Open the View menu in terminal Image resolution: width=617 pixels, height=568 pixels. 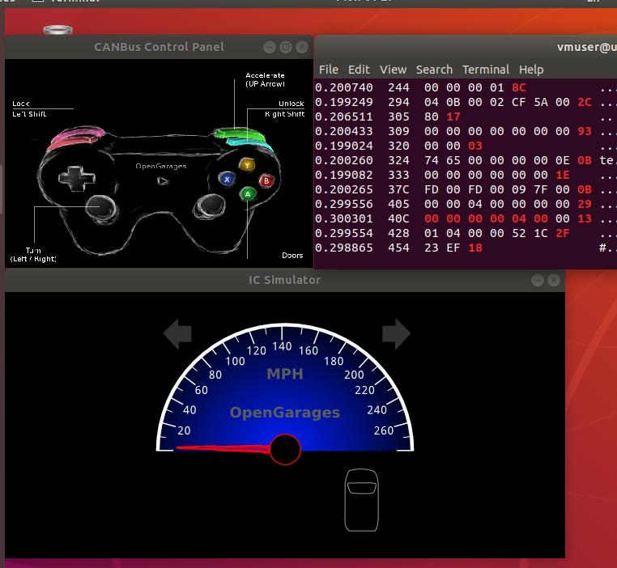(x=393, y=70)
